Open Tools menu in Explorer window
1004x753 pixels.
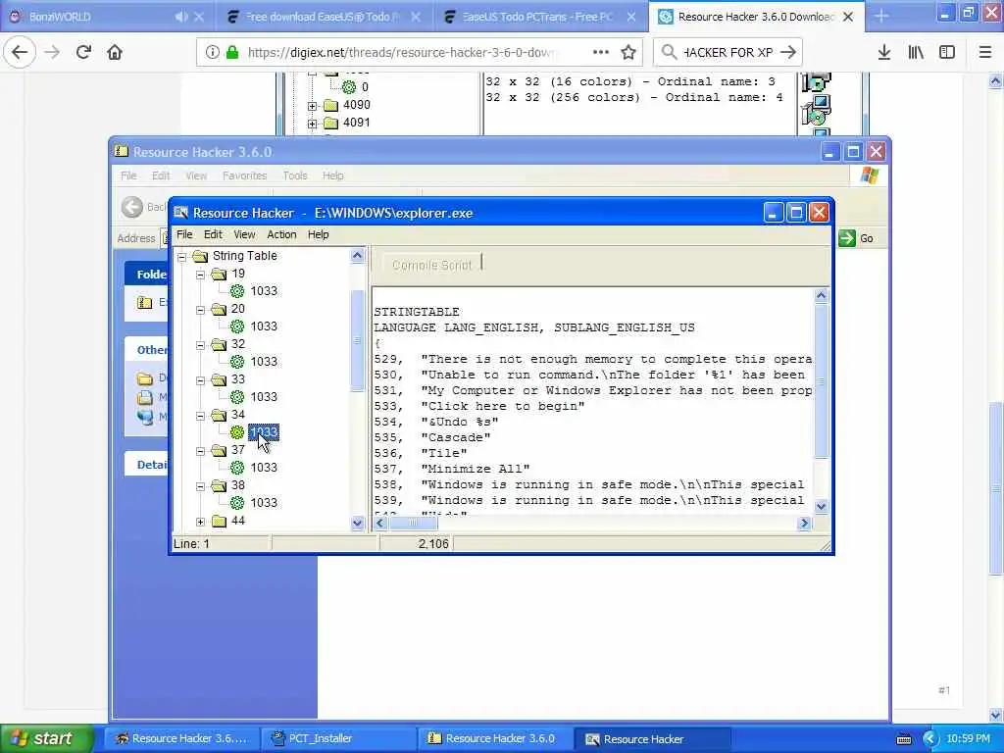pos(294,176)
